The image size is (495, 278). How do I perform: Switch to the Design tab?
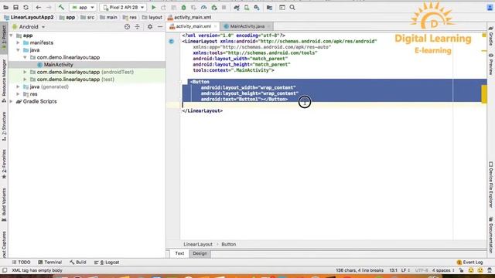pos(200,253)
